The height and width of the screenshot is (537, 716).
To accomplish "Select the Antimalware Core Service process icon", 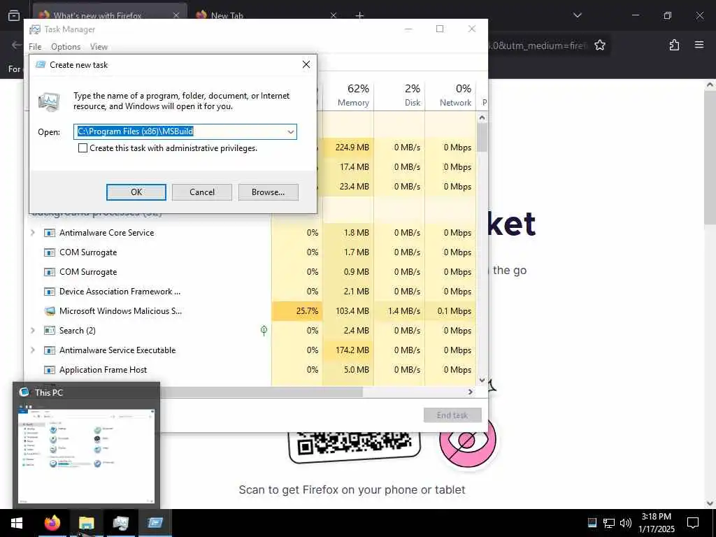I will pos(50,233).
